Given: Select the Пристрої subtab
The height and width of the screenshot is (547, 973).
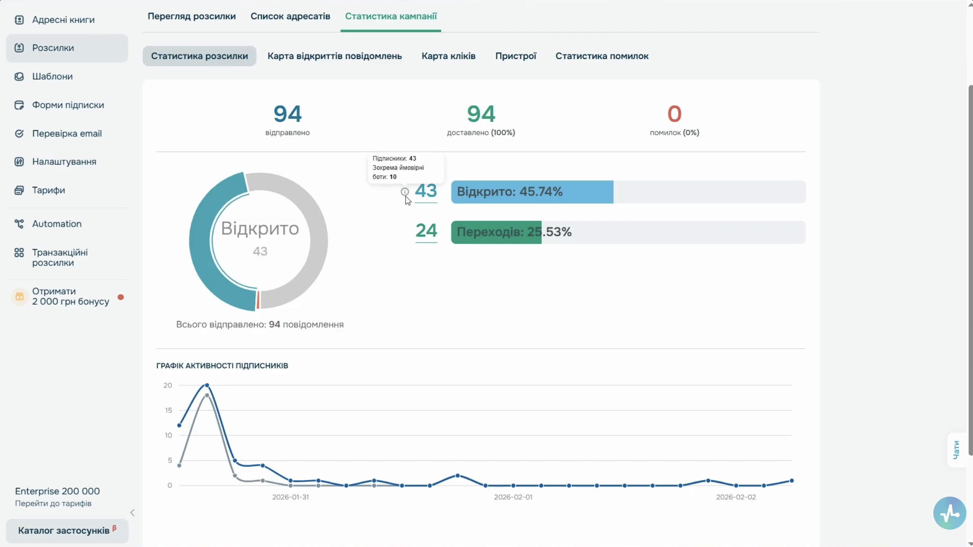Looking at the screenshot, I should click(x=516, y=56).
